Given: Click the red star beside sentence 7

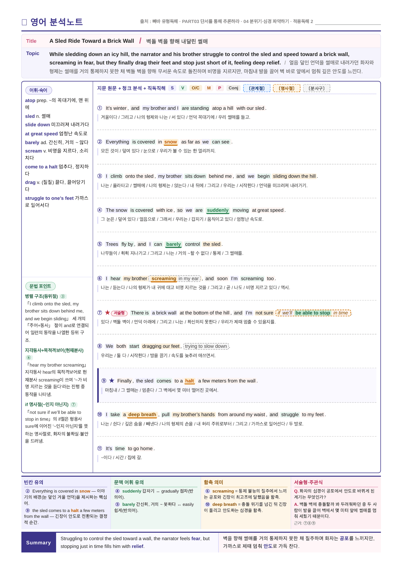Looking at the screenshot, I should pyautogui.click(x=107, y=312).
